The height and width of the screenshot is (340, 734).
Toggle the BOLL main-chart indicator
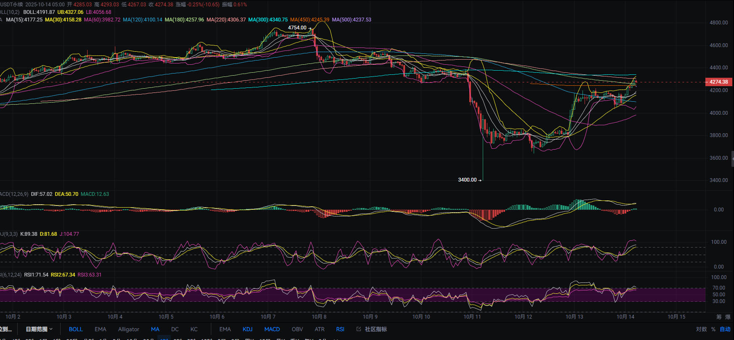coord(76,329)
